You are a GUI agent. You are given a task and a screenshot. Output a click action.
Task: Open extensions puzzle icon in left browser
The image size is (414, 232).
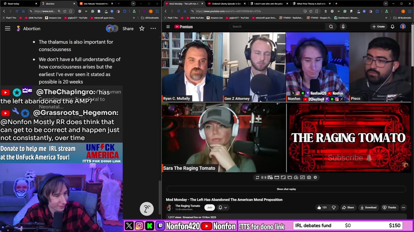coord(125,11)
